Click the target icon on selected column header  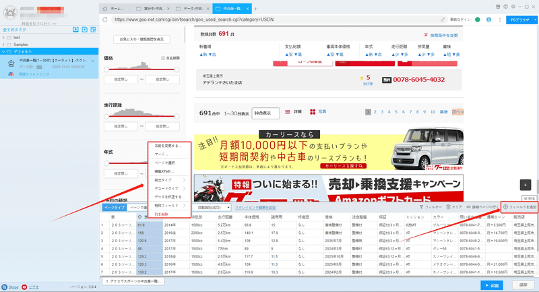139,217
